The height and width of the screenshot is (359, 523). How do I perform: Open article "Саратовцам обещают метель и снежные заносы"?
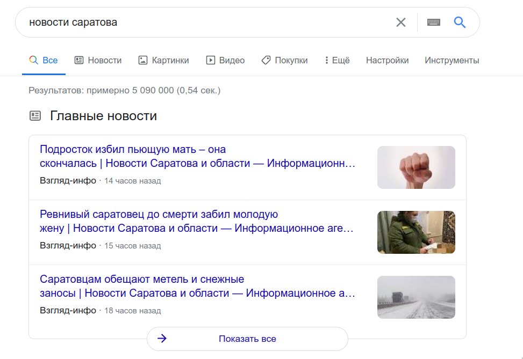coord(197,286)
